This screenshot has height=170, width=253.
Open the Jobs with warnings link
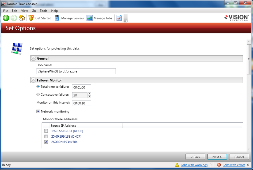(x=194, y=165)
